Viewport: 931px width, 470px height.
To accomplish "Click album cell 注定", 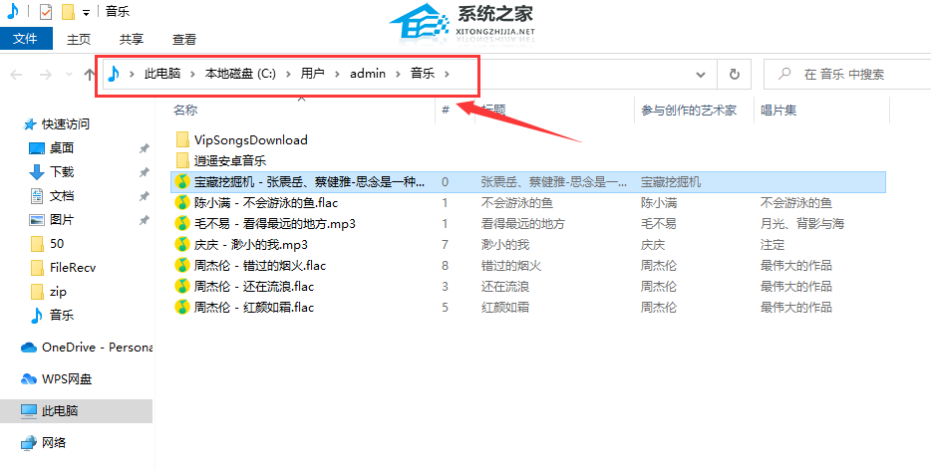I will (x=773, y=245).
